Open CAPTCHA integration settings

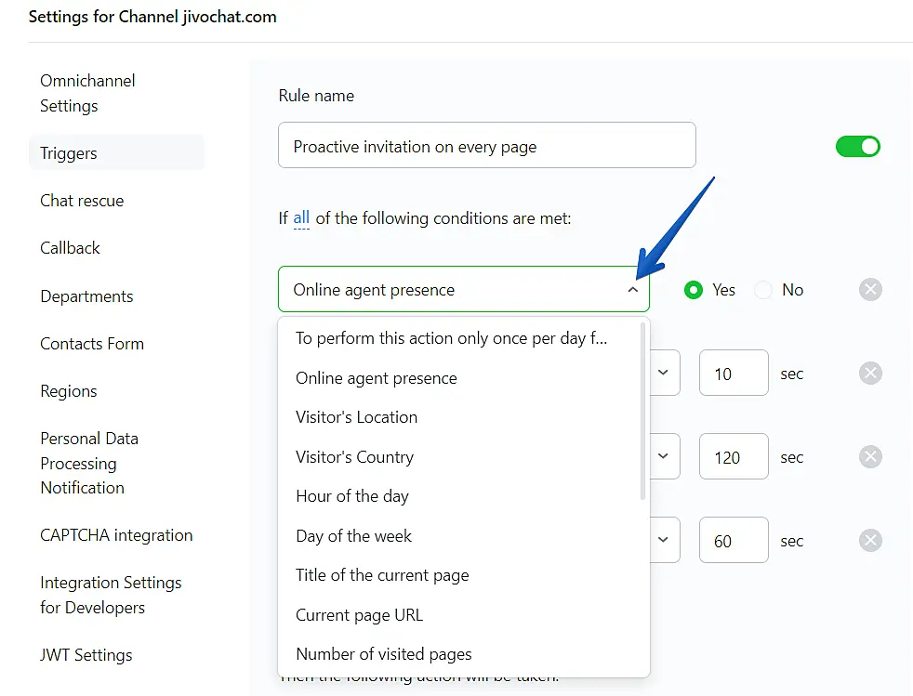pos(116,535)
